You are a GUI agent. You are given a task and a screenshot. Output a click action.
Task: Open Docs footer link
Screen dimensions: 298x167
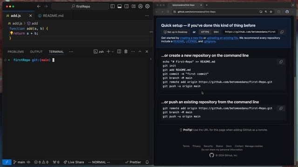coord(229,146)
